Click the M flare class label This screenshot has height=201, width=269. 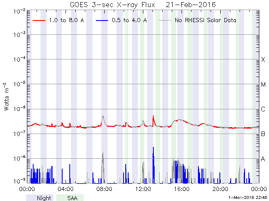[263, 85]
